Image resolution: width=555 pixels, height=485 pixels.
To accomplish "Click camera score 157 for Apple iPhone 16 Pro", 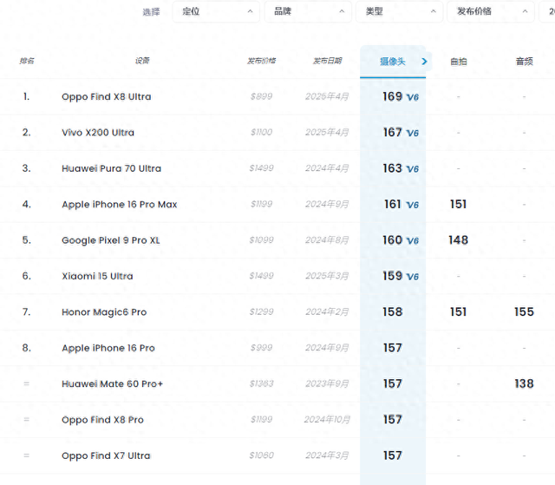I will click(x=393, y=348).
